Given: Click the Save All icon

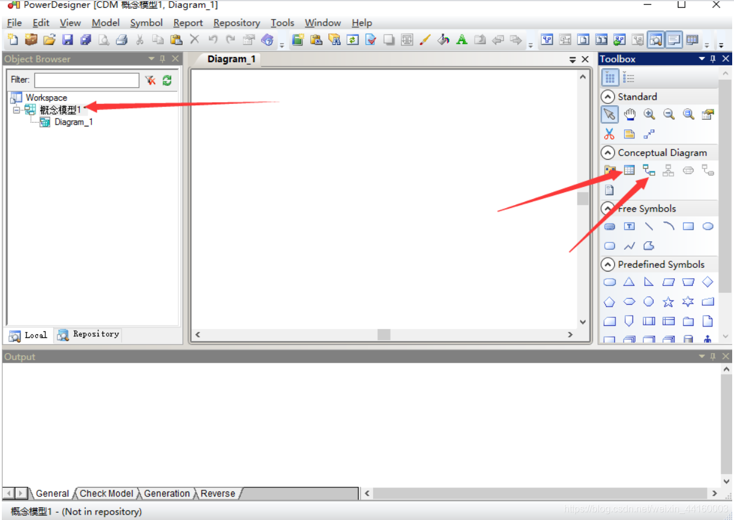Looking at the screenshot, I should pyautogui.click(x=86, y=40).
